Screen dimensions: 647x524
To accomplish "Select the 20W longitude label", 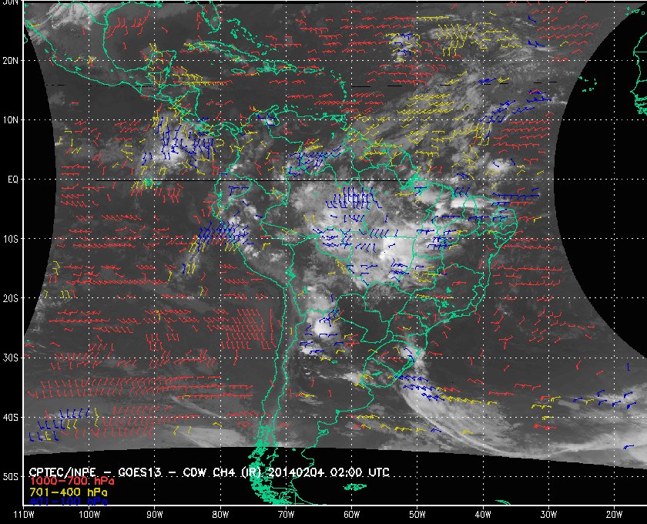I will 614,515.
